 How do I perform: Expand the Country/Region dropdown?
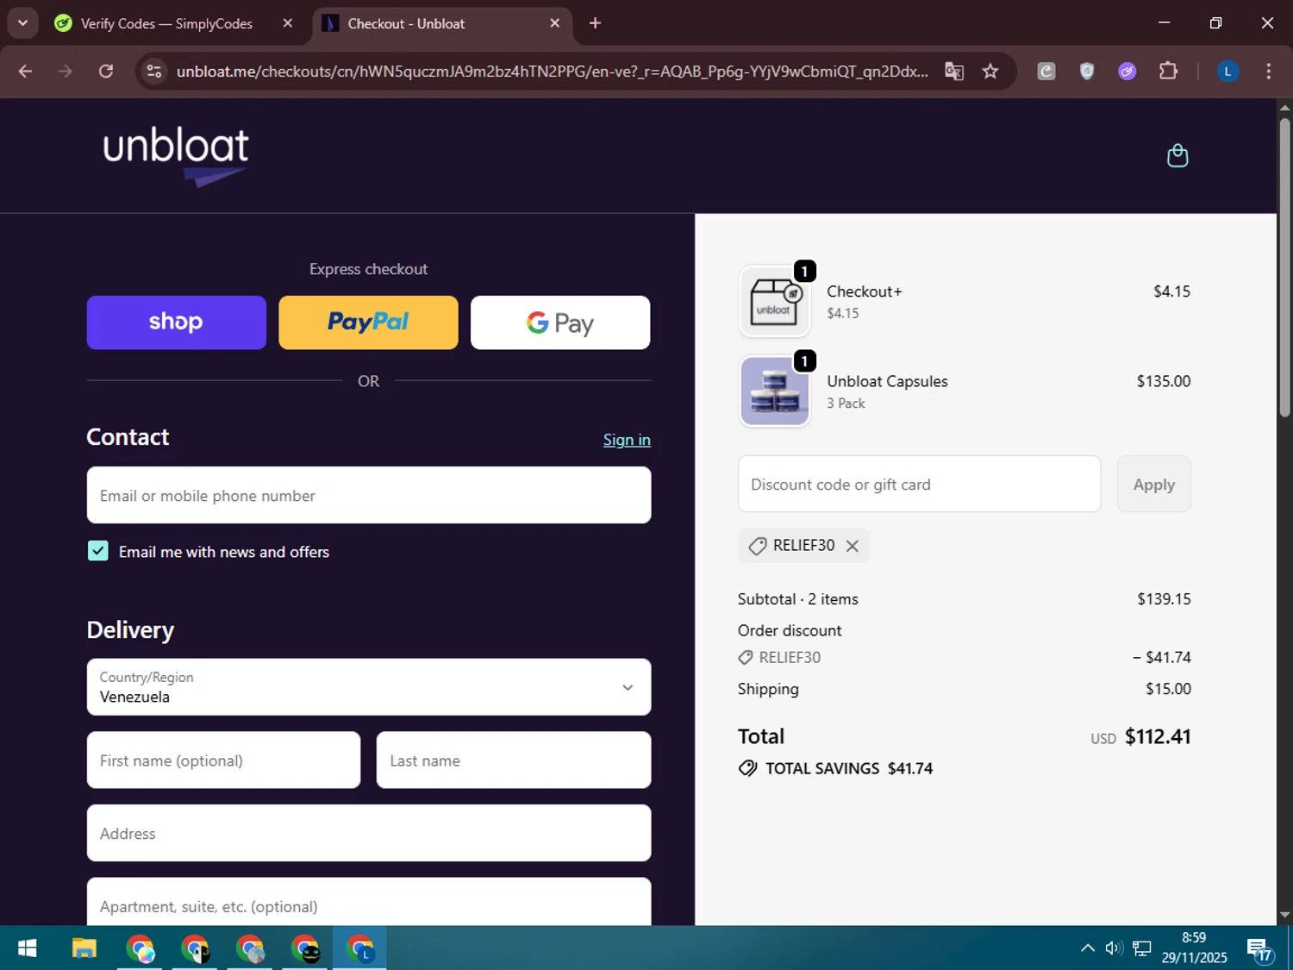point(369,687)
